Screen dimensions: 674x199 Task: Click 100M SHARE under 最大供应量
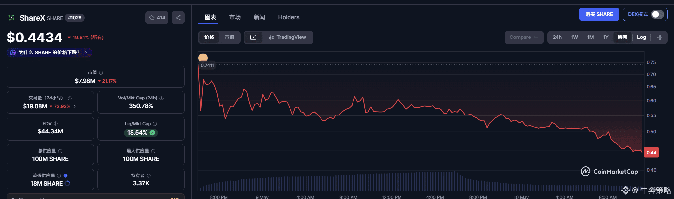(141, 159)
